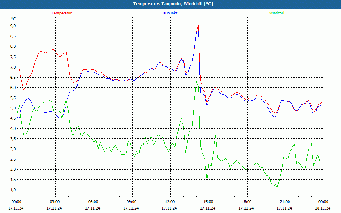Click the 4,0 y-axis value
The width and height of the screenshot is (341, 213).
(13, 129)
